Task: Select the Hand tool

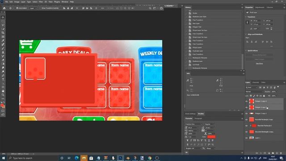Action: tap(3, 91)
